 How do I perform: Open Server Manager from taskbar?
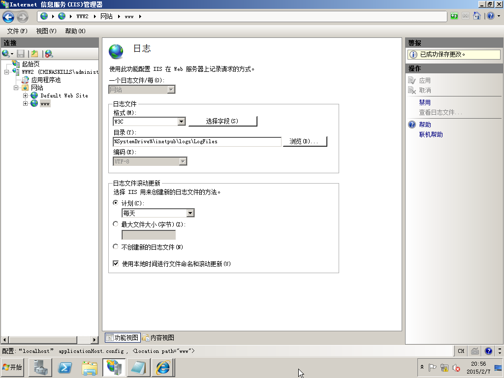pyautogui.click(x=40, y=367)
